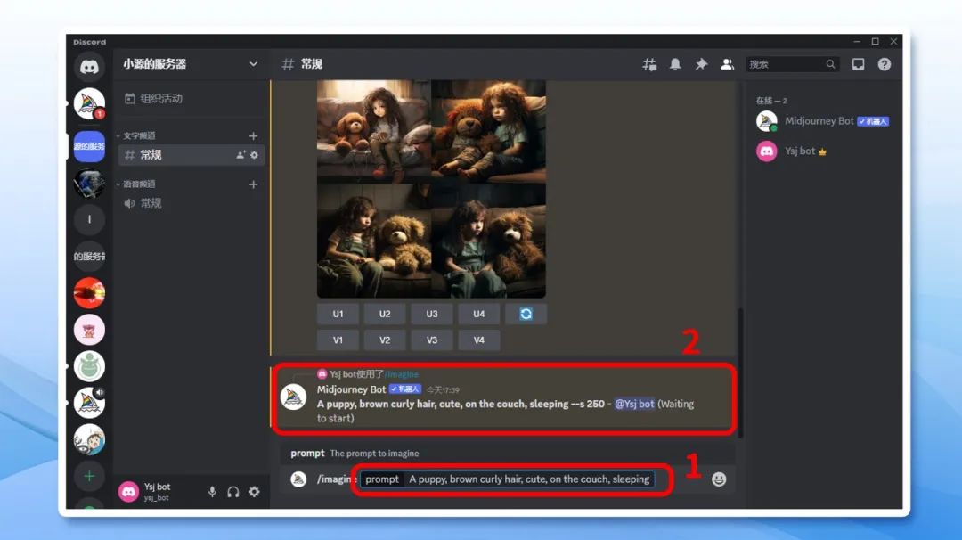The image size is (962, 540).
Task: Click the Midjourney Bot message author name
Action: pos(351,389)
